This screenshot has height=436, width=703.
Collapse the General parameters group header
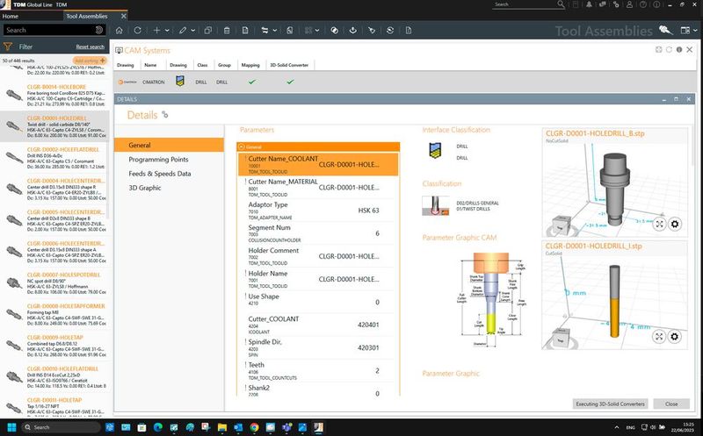tap(242, 147)
